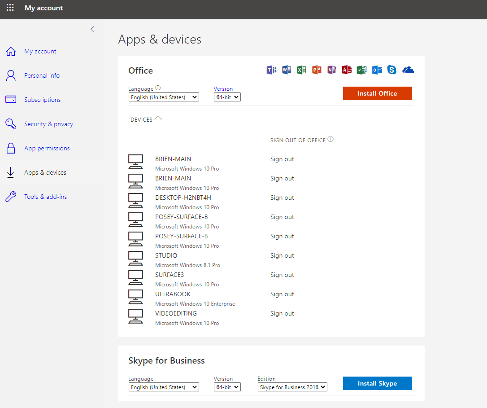Go to My account home icon
Screen dimensions: 487x408
click(x=11, y=51)
